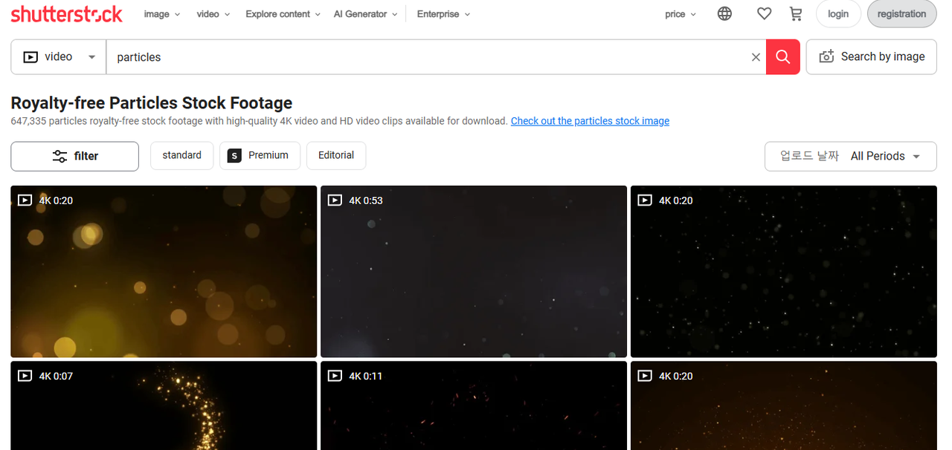Expand the Enterprise menu

tap(444, 14)
